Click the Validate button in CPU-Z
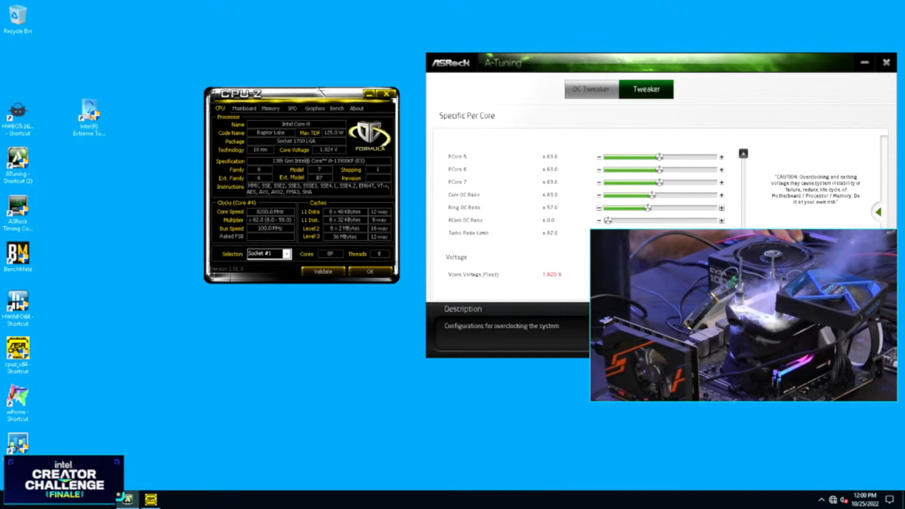The width and height of the screenshot is (905, 509). pyautogui.click(x=323, y=271)
